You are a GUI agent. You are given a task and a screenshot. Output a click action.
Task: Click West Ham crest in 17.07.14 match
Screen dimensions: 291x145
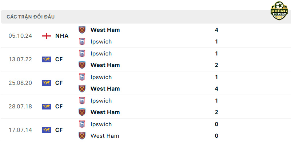click(82, 136)
